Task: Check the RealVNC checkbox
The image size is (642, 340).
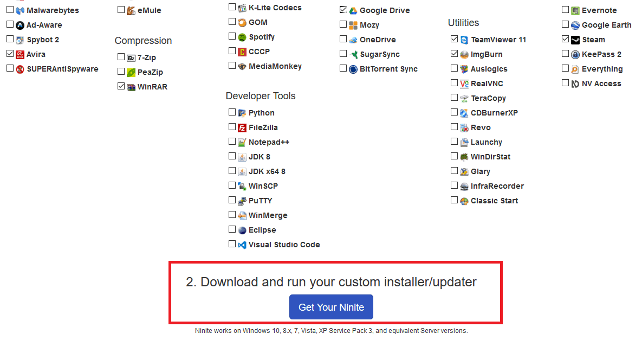Action: coord(454,83)
